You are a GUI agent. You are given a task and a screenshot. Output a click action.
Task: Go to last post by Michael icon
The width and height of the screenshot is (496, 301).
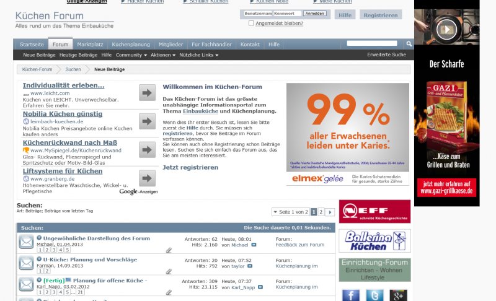(254, 245)
